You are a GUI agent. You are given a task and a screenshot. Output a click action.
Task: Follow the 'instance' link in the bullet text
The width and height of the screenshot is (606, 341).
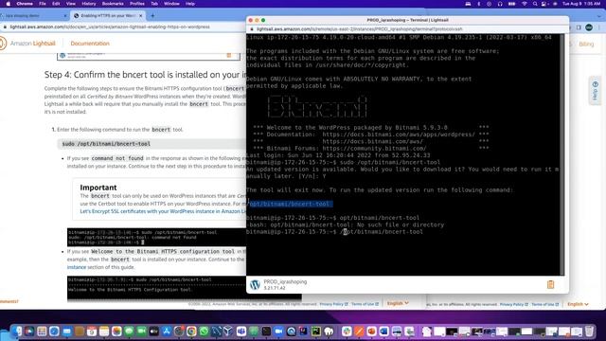pyautogui.click(x=77, y=267)
